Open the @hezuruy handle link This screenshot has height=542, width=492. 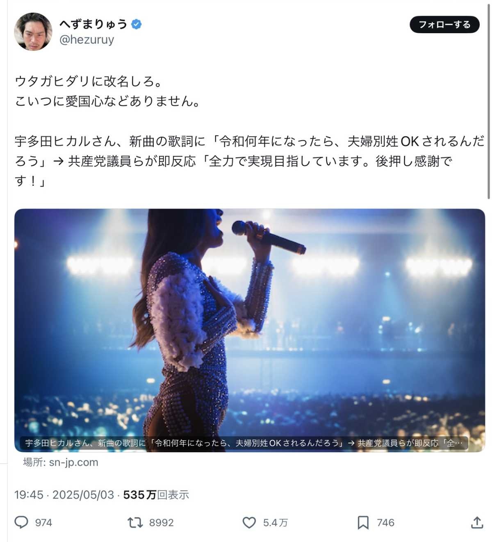coord(87,40)
